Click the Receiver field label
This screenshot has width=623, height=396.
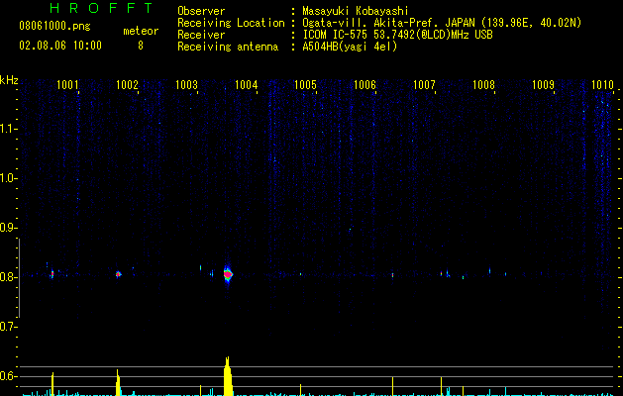click(201, 35)
